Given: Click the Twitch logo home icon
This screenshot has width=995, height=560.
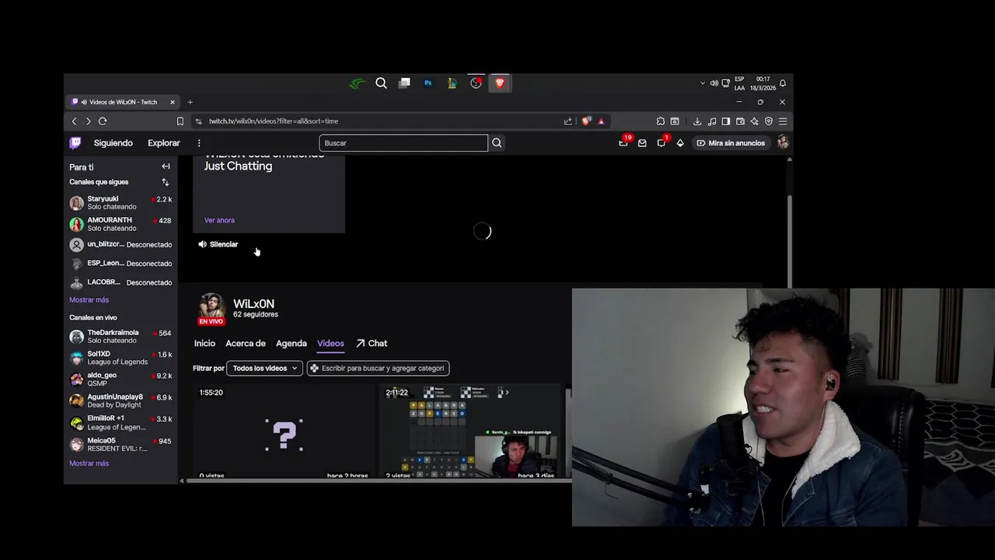Looking at the screenshot, I should (x=75, y=143).
